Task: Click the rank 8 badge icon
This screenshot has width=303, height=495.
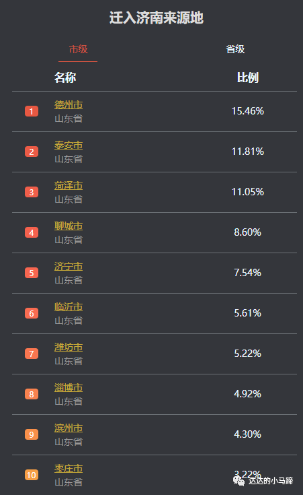Action: (32, 394)
